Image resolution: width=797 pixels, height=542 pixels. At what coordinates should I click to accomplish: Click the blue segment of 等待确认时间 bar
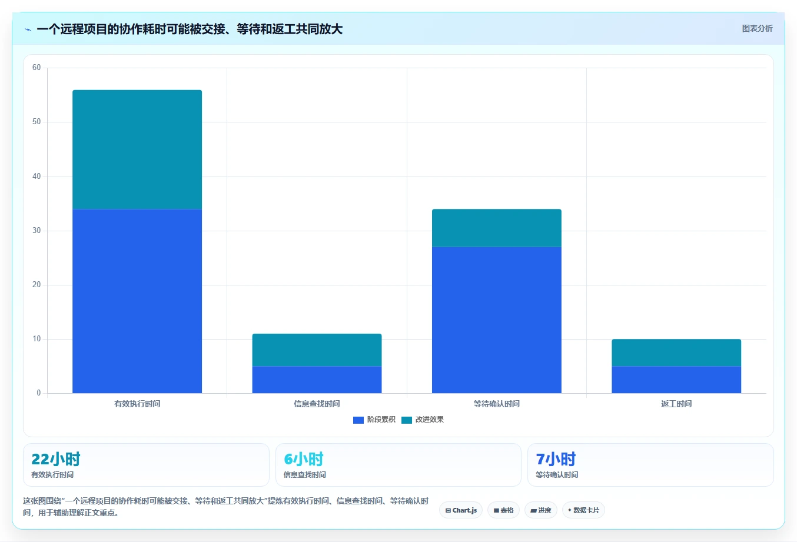coord(497,320)
